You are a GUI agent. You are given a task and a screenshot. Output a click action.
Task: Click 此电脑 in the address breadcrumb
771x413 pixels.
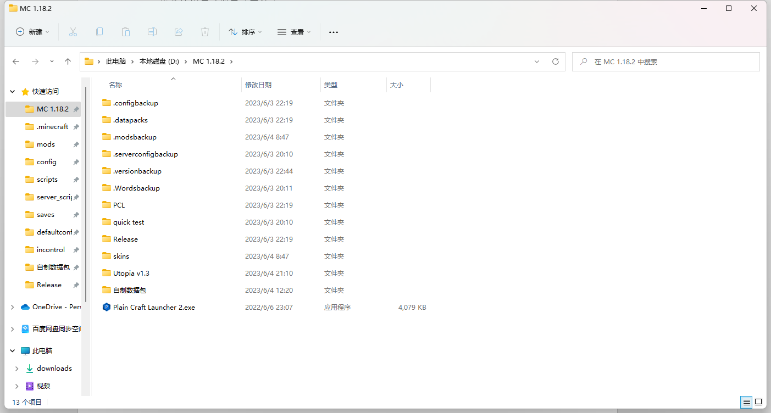[x=116, y=62]
